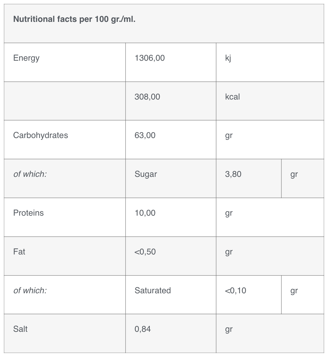Image resolution: width=328 pixels, height=356 pixels.
Task: Select the 10,00 proteins value
Action: point(145,213)
